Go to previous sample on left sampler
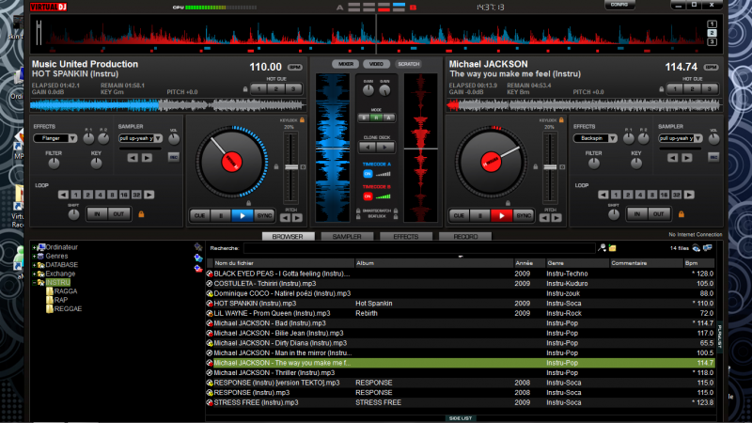The height and width of the screenshot is (423, 752). click(x=133, y=157)
